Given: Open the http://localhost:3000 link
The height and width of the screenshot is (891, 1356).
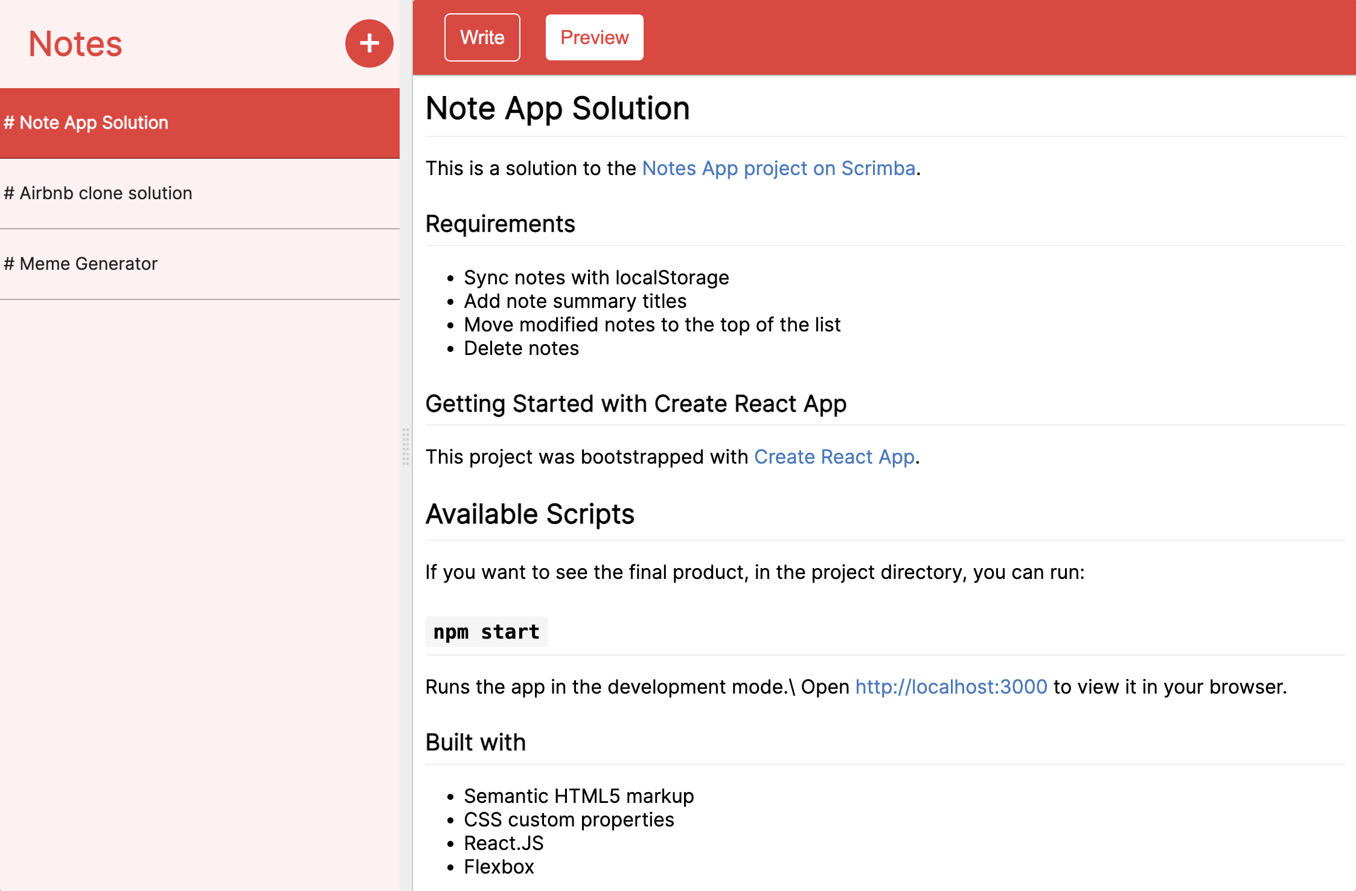Looking at the screenshot, I should [951, 687].
